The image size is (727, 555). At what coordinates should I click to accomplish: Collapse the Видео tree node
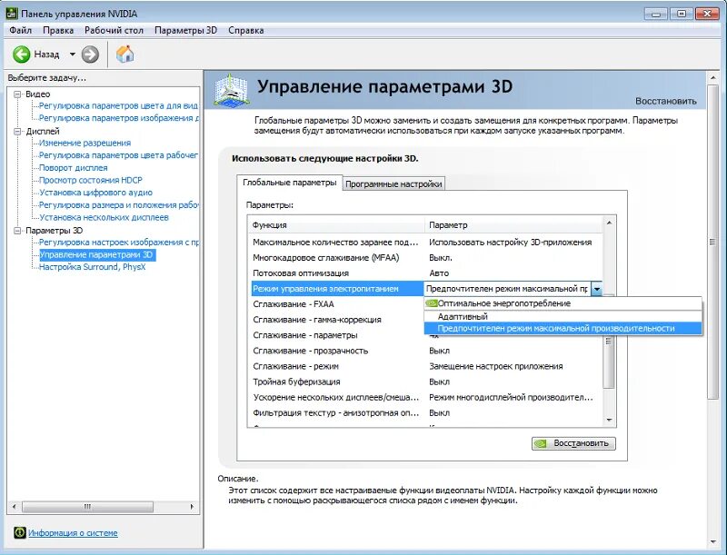(17, 94)
